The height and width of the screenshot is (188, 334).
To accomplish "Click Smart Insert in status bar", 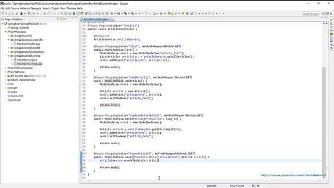I will coord(236,186).
